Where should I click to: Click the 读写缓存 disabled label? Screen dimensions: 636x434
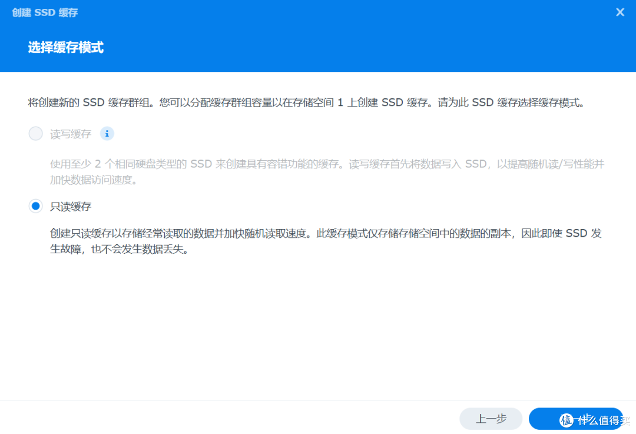click(70, 134)
